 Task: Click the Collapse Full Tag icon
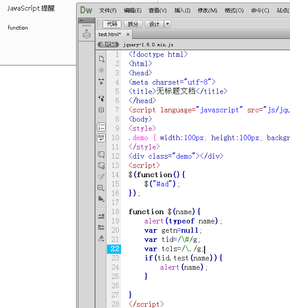[x=101, y=81]
